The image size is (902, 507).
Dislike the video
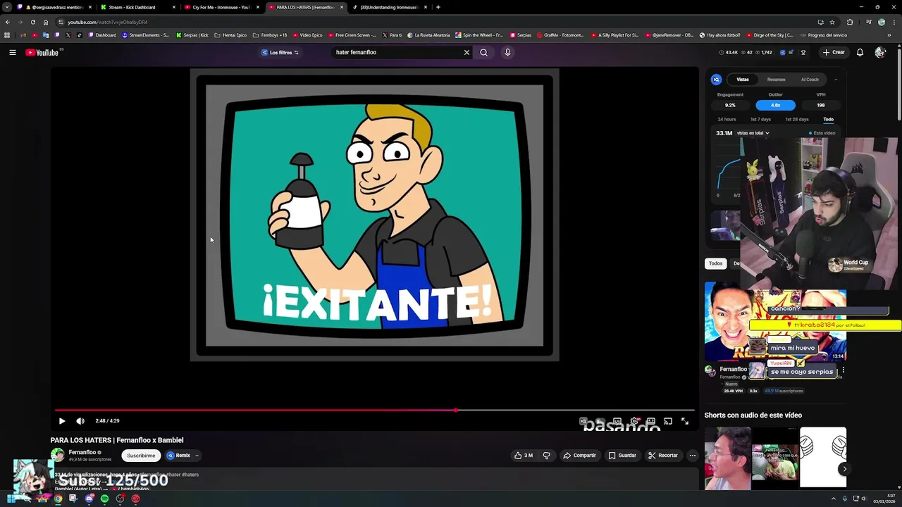(x=546, y=456)
